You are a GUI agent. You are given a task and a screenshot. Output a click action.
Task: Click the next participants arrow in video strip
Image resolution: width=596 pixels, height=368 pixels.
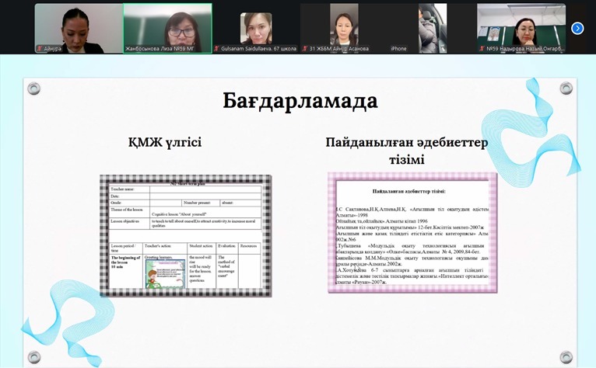[x=577, y=28]
